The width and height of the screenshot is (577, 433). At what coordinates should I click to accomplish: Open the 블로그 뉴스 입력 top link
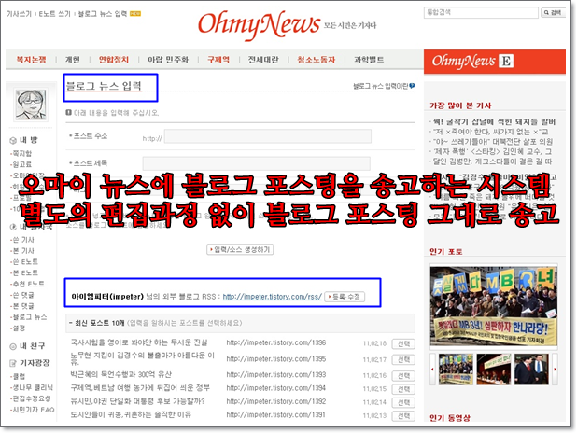[x=103, y=14]
